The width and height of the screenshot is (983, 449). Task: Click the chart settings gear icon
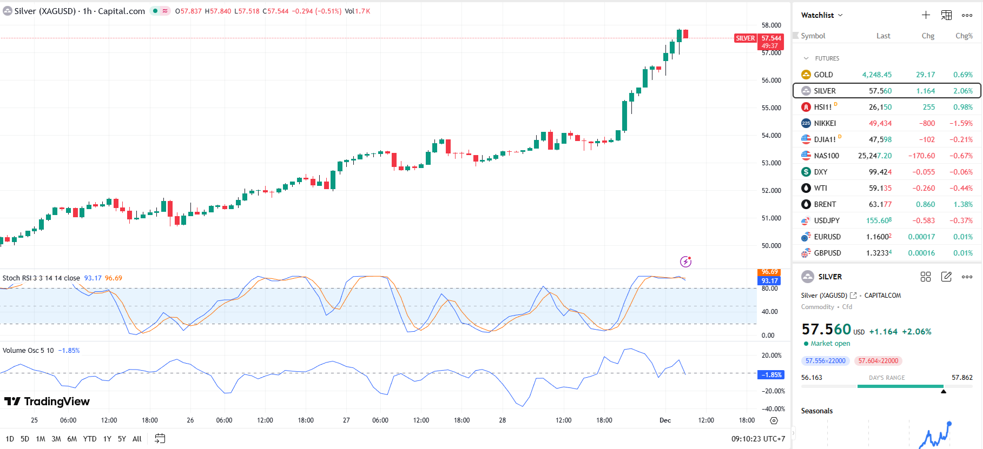(774, 420)
